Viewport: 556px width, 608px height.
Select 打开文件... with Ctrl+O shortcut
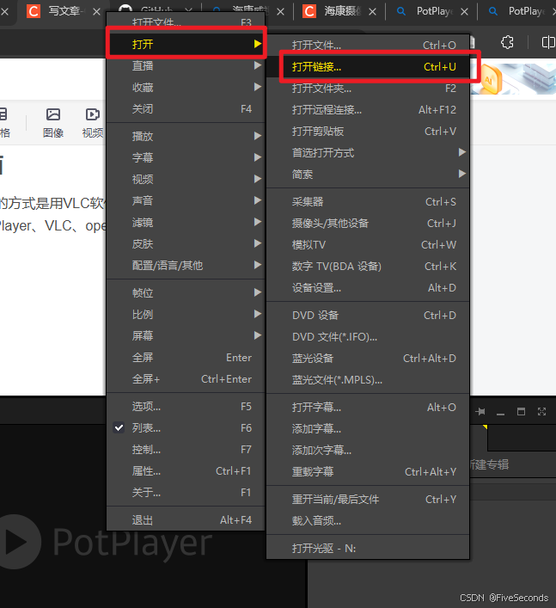click(368, 45)
